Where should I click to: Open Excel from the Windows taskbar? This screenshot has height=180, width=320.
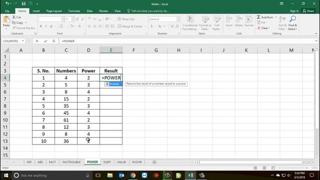click(x=190, y=175)
